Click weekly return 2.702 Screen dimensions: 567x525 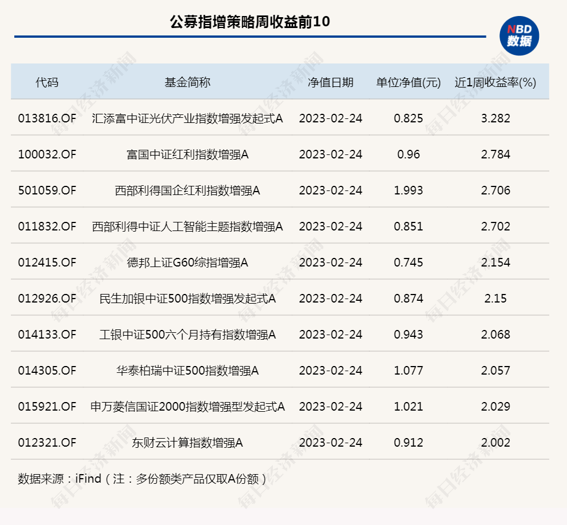[495, 226]
